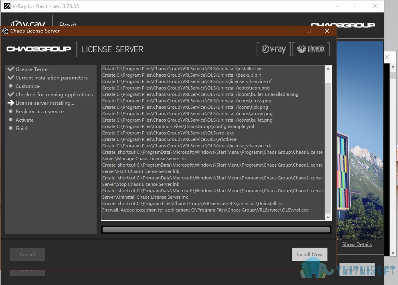Select the Register as a service step
This screenshot has height=285, width=398.
coord(40,111)
